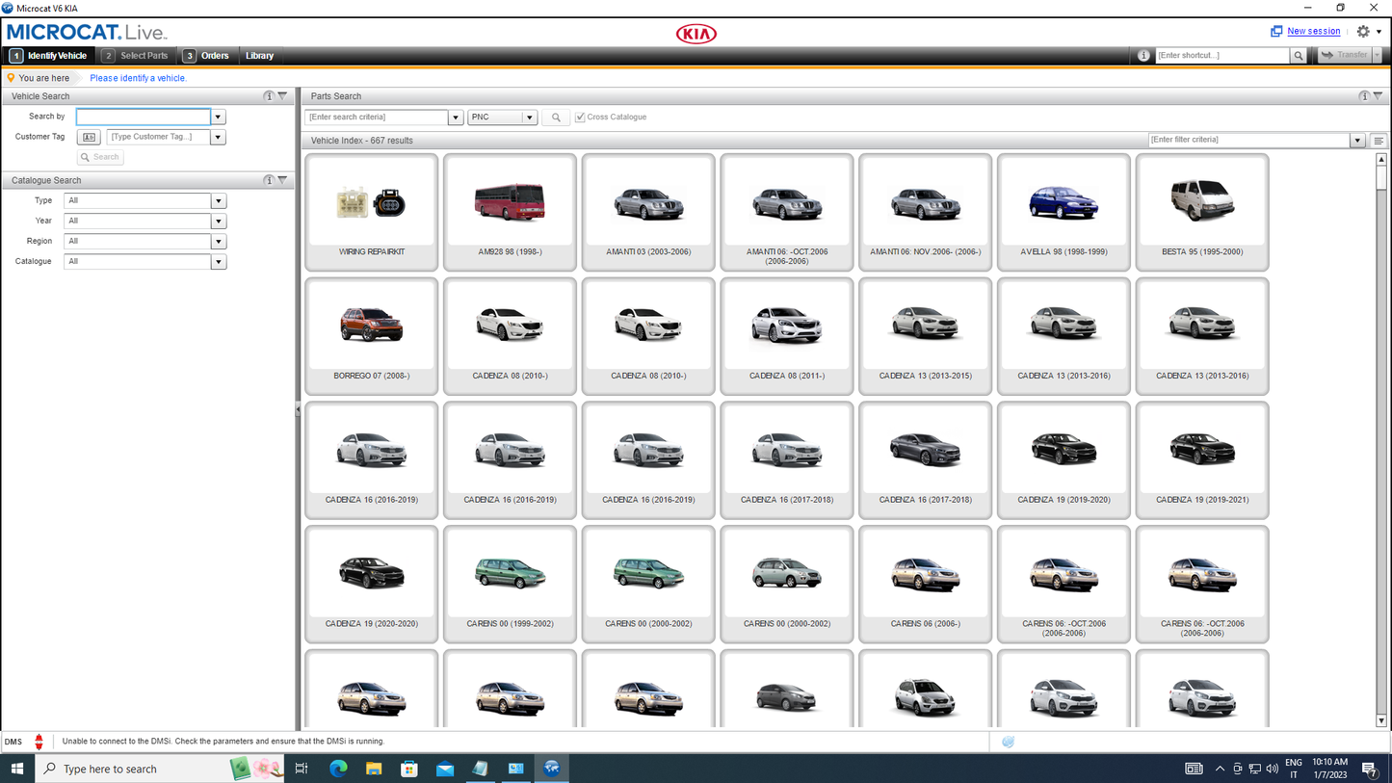This screenshot has height=783, width=1392.
Task: Open the settings gear menu
Action: [1363, 32]
